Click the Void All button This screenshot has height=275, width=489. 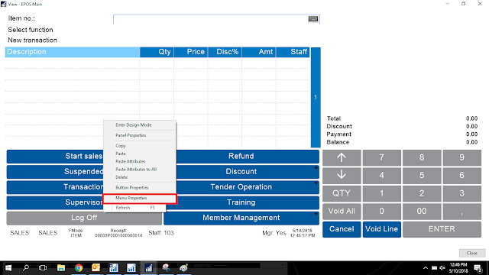pos(342,211)
